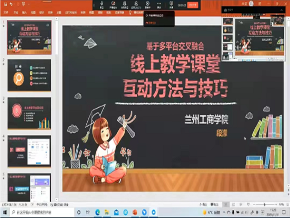Show hidden system tray icons

(x=225, y=212)
